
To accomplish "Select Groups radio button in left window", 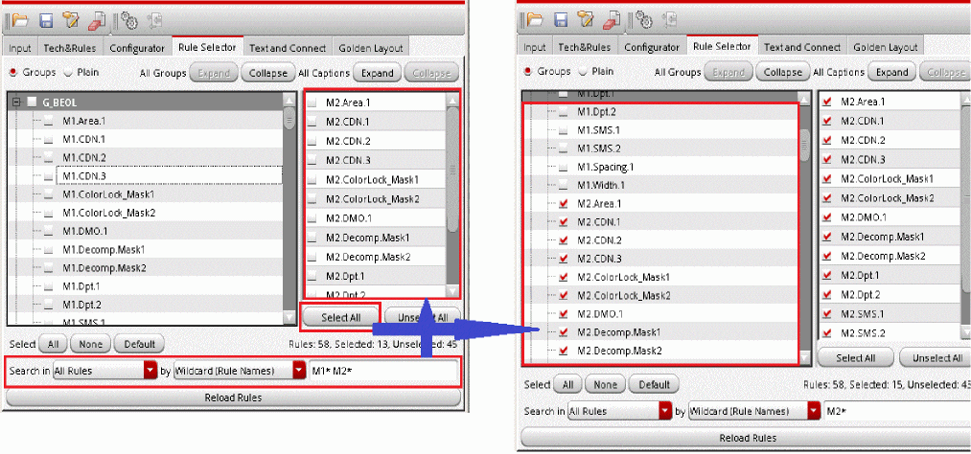I will (13, 73).
